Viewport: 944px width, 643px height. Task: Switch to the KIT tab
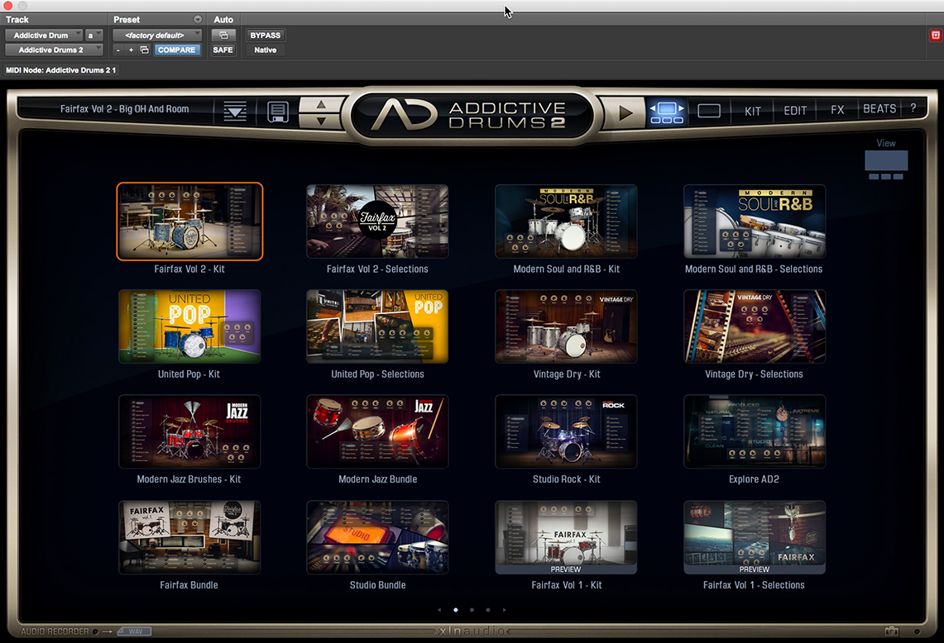tap(753, 112)
